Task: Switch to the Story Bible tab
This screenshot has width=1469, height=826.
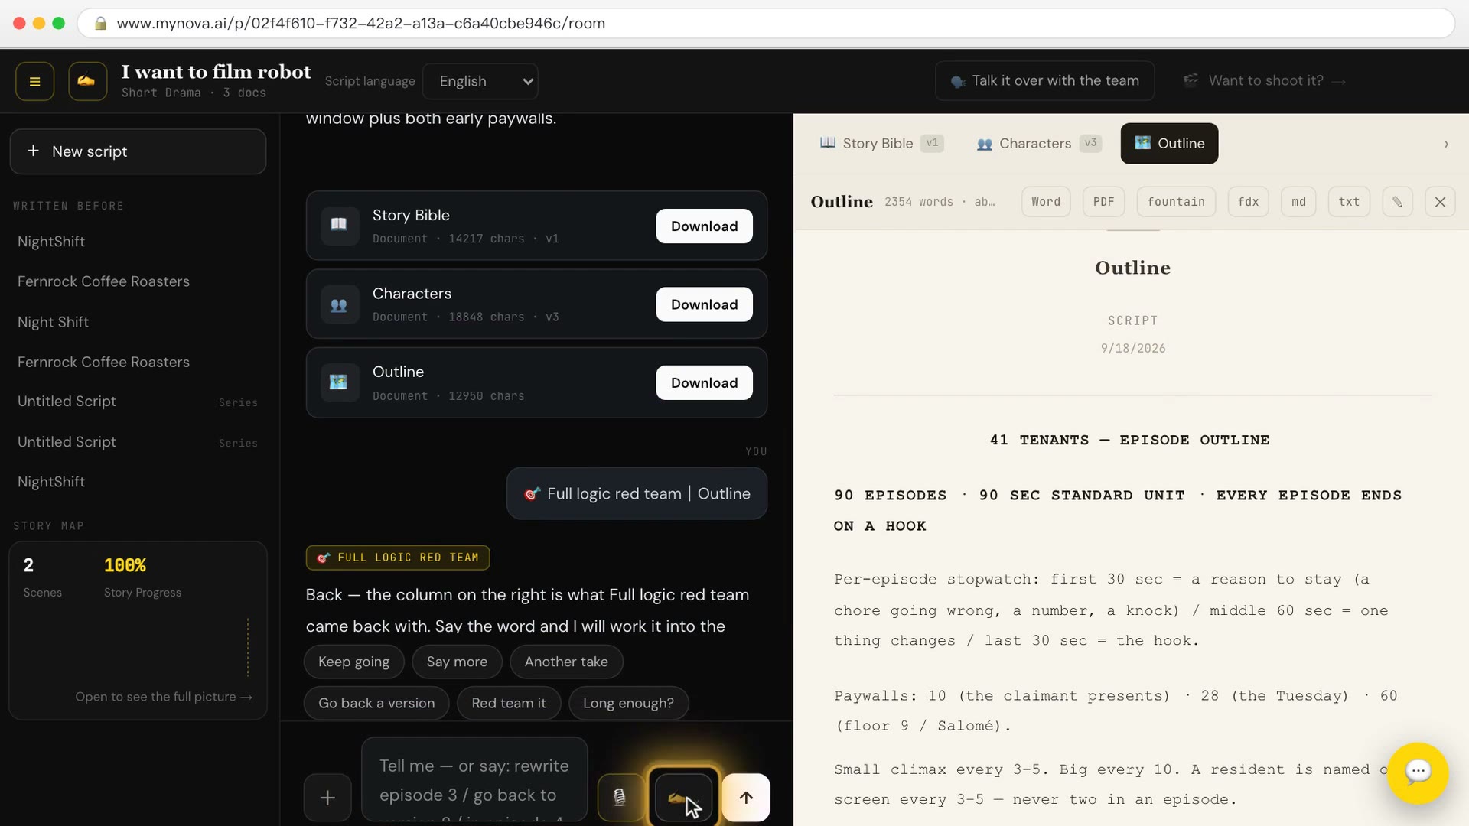Action: coord(881,143)
